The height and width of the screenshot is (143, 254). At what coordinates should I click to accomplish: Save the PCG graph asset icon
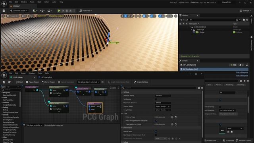point(4,82)
